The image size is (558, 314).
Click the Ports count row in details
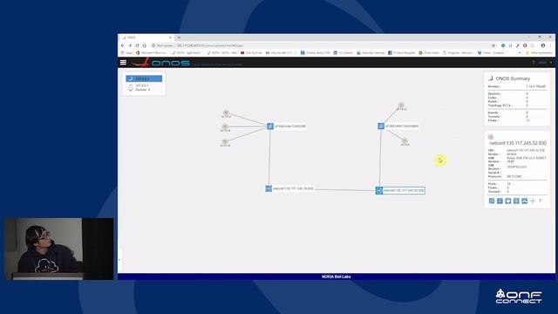pos(517,184)
